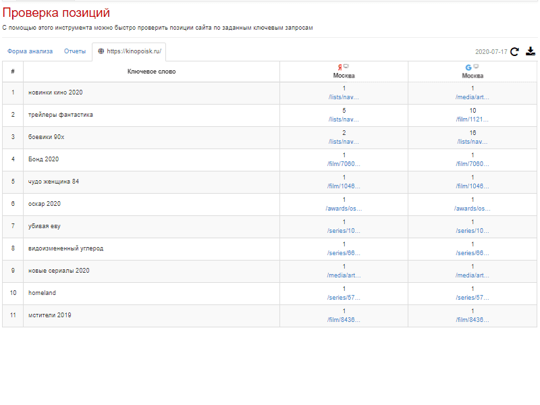Click Google position 16 for боевики 90х
Screen dimensions: 540x405
tap(473, 133)
